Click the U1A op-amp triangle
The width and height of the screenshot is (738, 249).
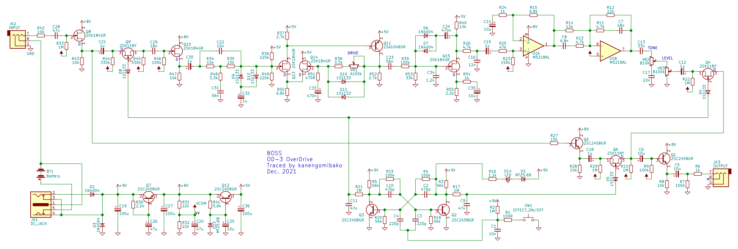pos(534,46)
